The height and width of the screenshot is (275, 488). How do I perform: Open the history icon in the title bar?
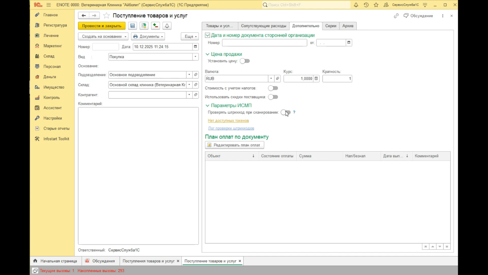click(x=366, y=5)
